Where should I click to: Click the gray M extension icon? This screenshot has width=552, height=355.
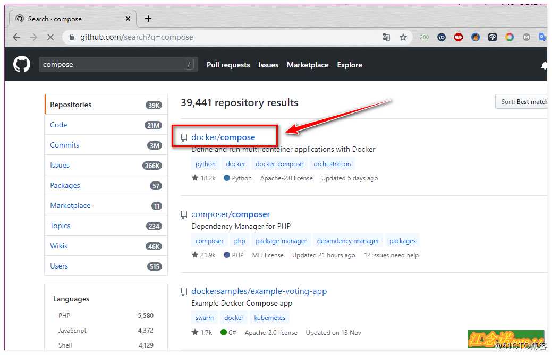click(526, 37)
